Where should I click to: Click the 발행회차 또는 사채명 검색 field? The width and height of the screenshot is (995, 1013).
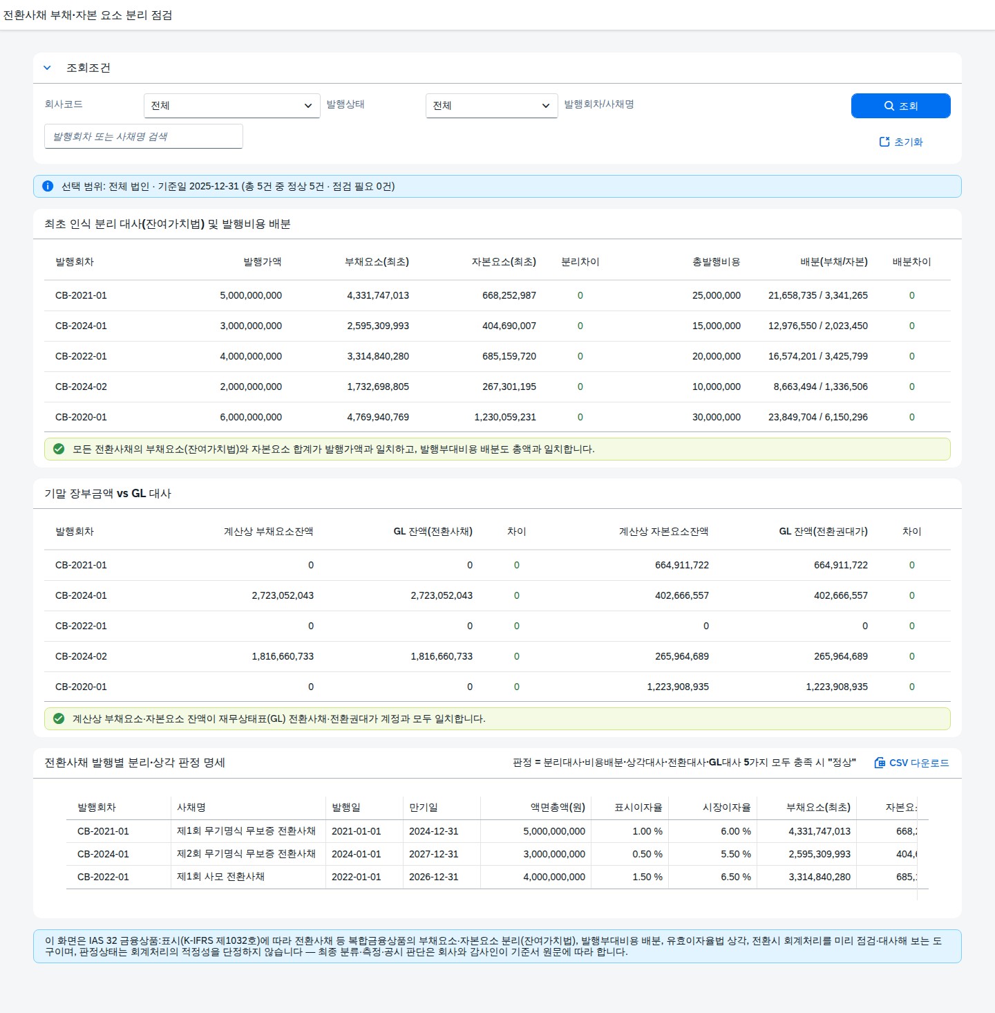pyautogui.click(x=144, y=136)
